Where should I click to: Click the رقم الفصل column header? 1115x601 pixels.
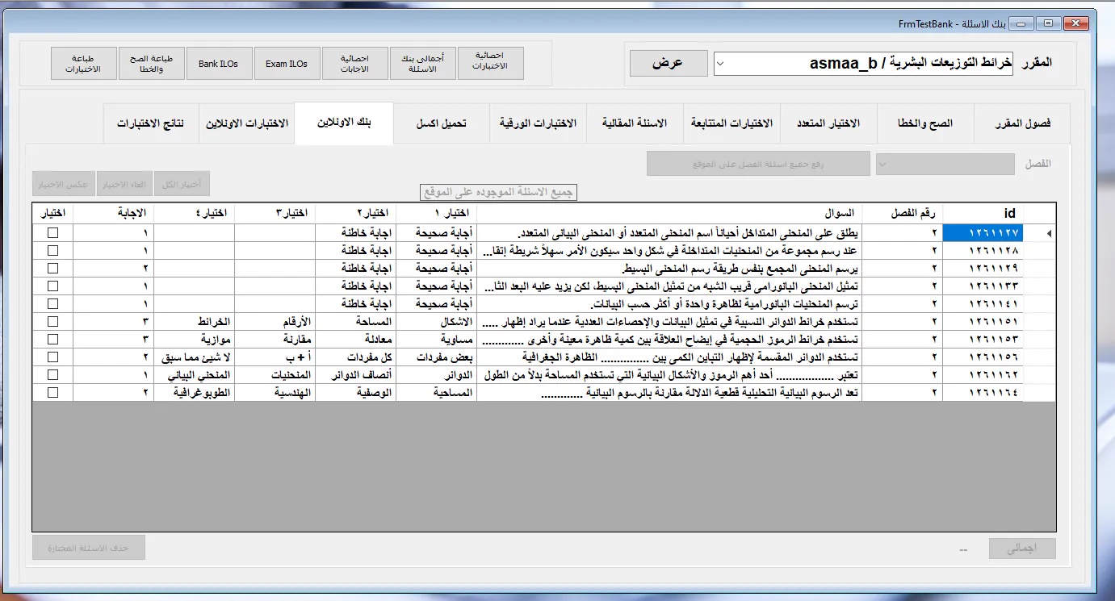pyautogui.click(x=903, y=213)
